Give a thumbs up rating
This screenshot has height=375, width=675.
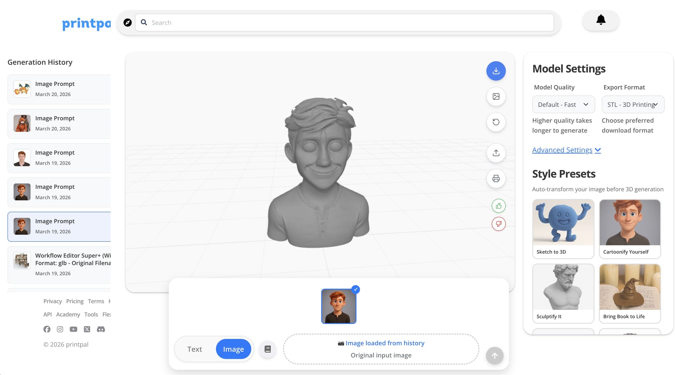coord(498,206)
